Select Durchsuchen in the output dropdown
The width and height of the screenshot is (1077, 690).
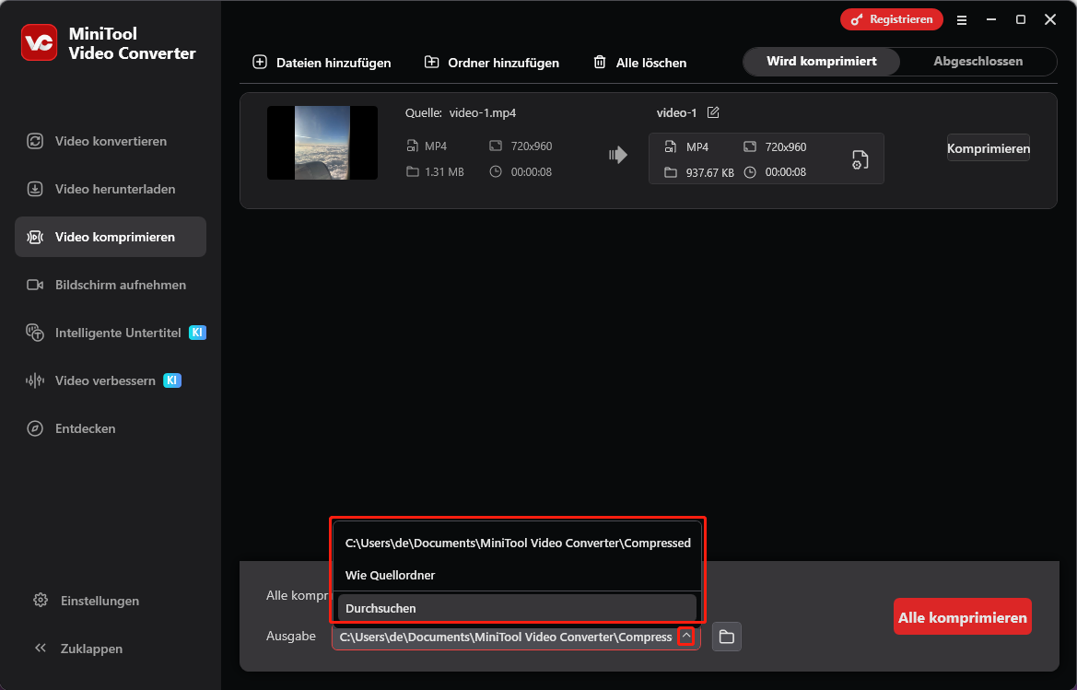pos(517,608)
